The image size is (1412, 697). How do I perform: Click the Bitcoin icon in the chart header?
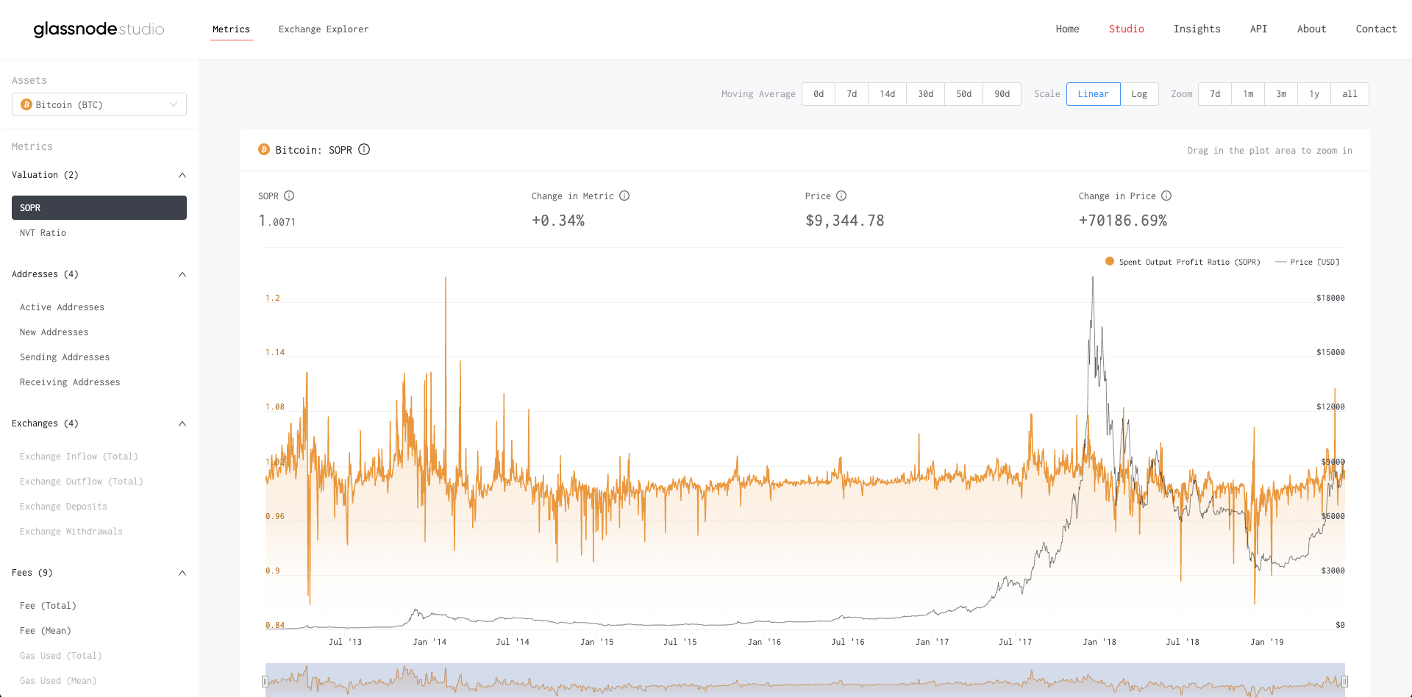[263, 149]
